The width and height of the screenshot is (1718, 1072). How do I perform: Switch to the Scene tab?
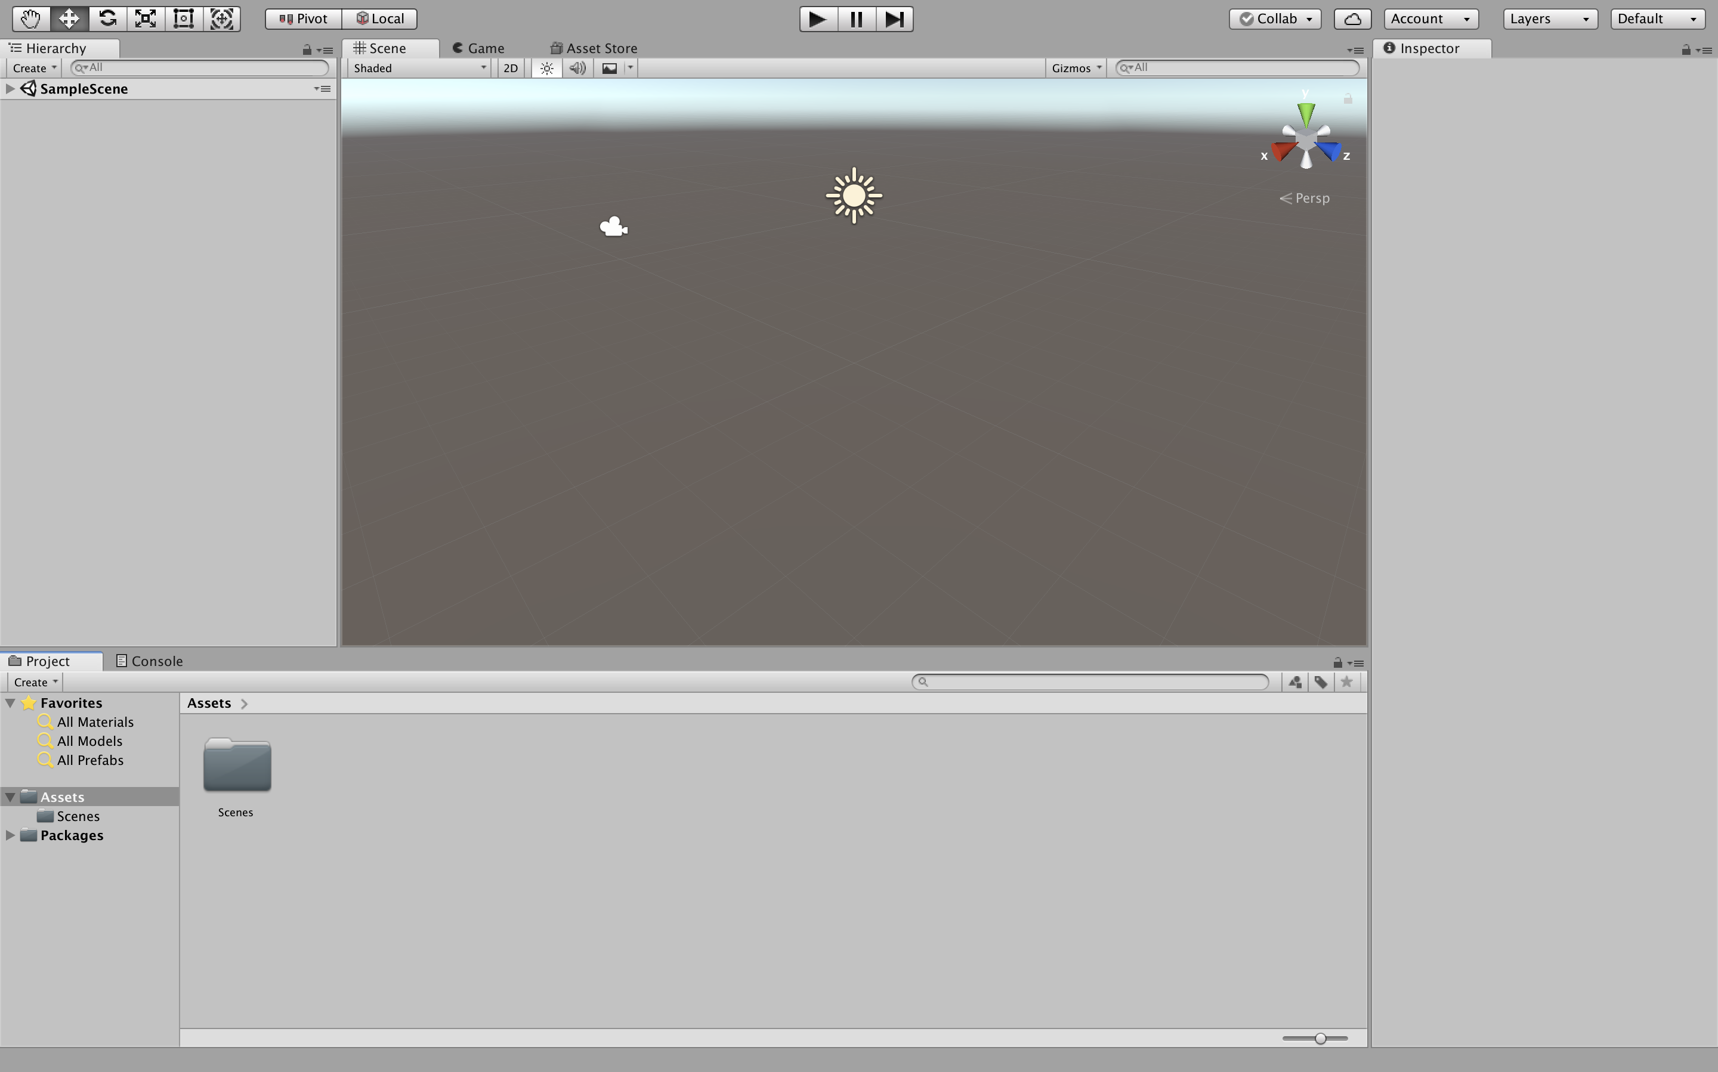click(x=390, y=48)
